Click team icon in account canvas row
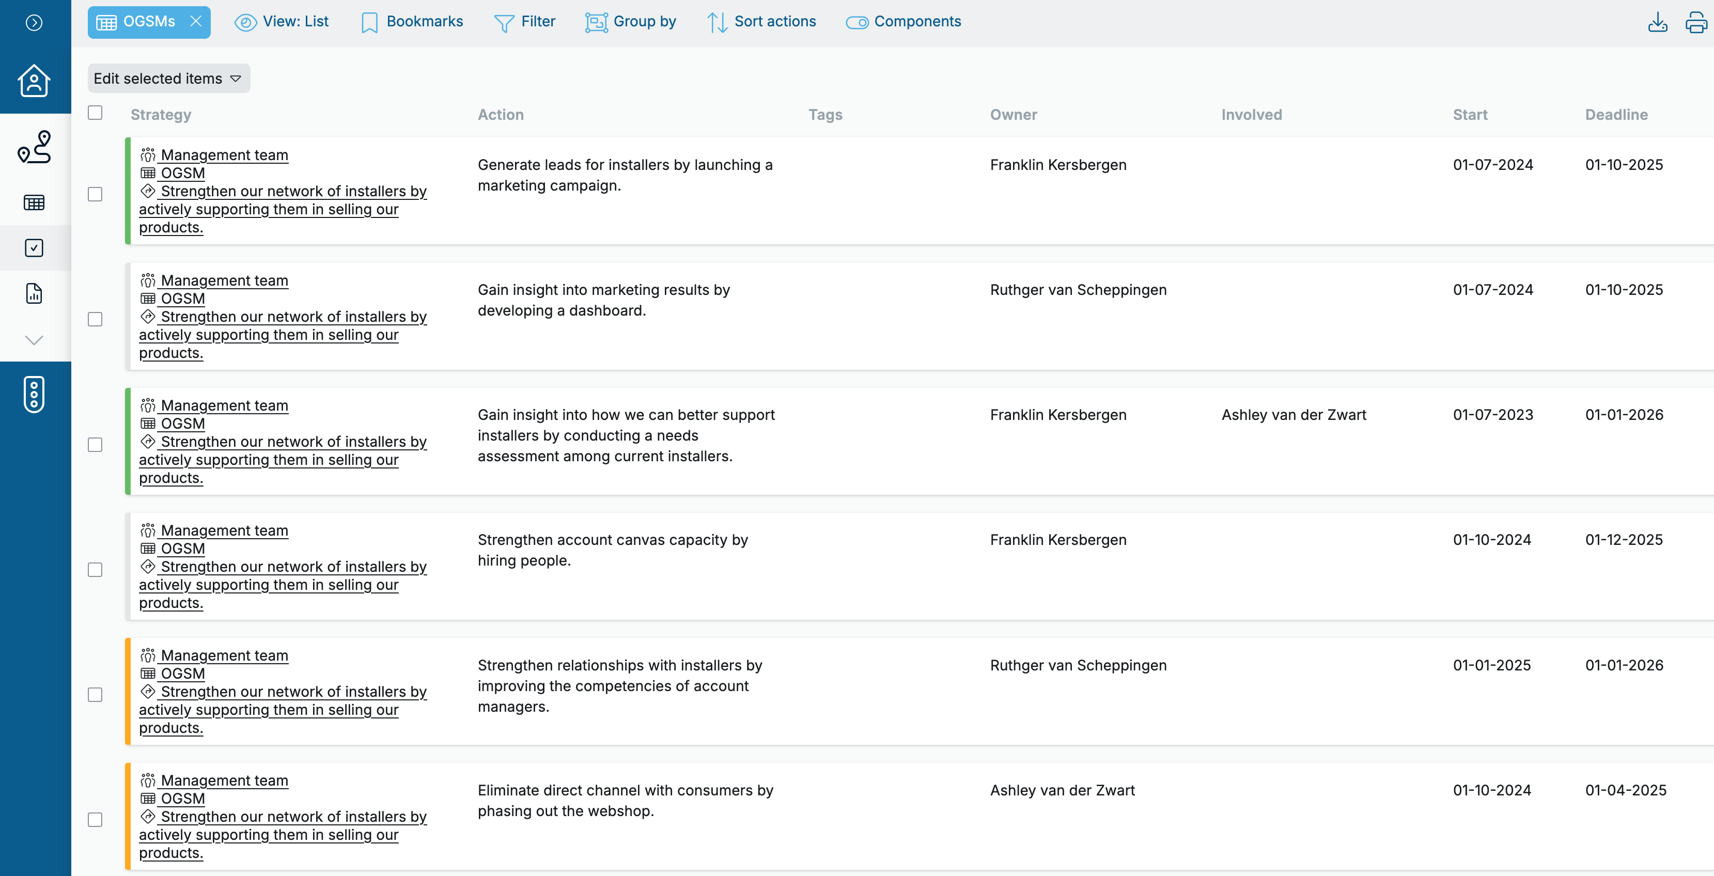 pos(148,530)
